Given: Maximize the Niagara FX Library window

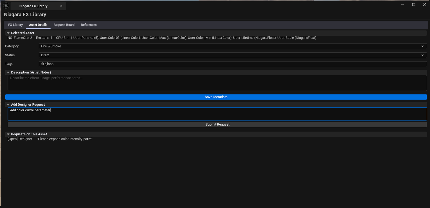Looking at the screenshot, I should pyautogui.click(x=413, y=5).
